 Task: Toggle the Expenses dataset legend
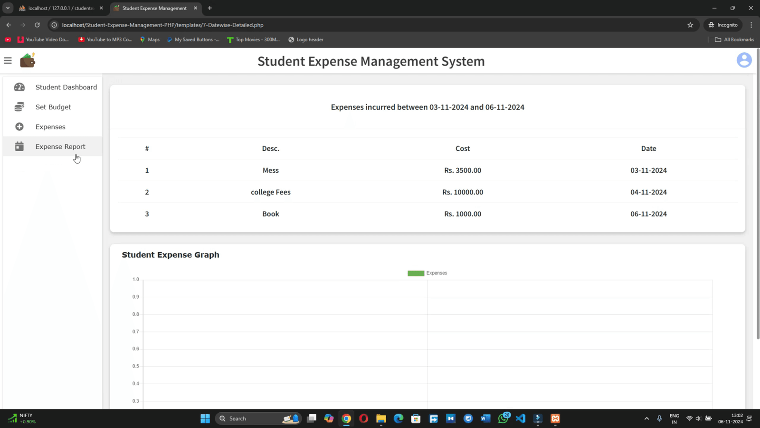pos(427,273)
